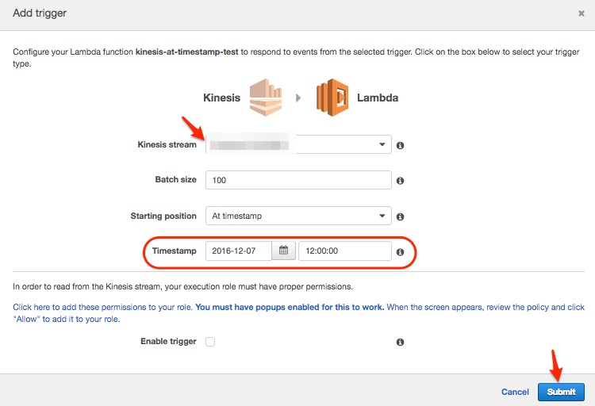
Task: Show info for Enable trigger option
Action: 400,342
